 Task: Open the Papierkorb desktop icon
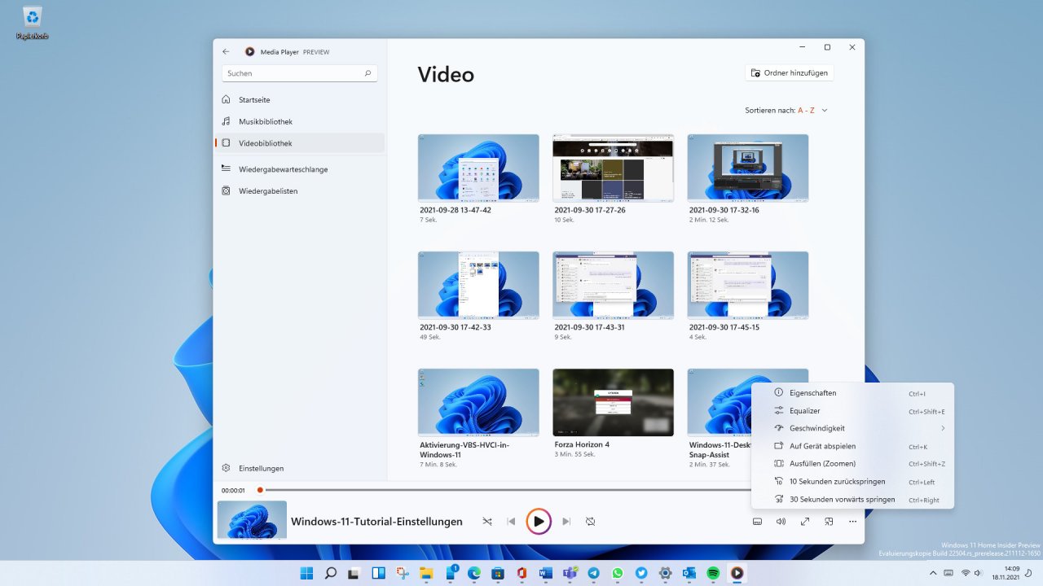coord(33,23)
